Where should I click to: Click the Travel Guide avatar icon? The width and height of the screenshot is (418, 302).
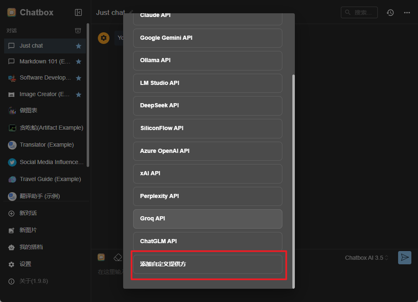click(12, 179)
